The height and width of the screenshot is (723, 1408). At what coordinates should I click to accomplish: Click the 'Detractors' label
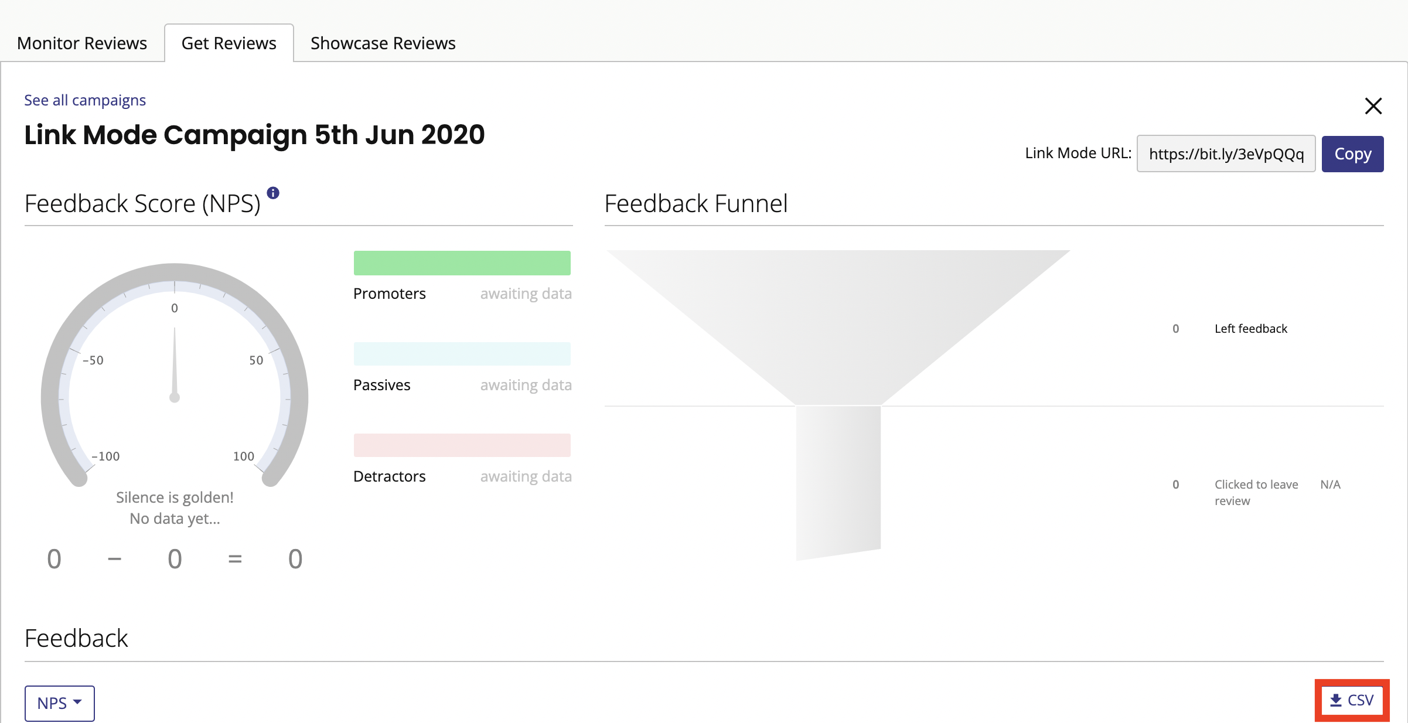[390, 476]
